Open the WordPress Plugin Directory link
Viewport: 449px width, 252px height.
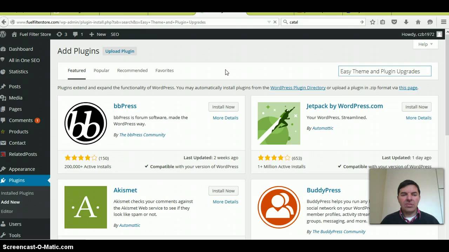[298, 87]
